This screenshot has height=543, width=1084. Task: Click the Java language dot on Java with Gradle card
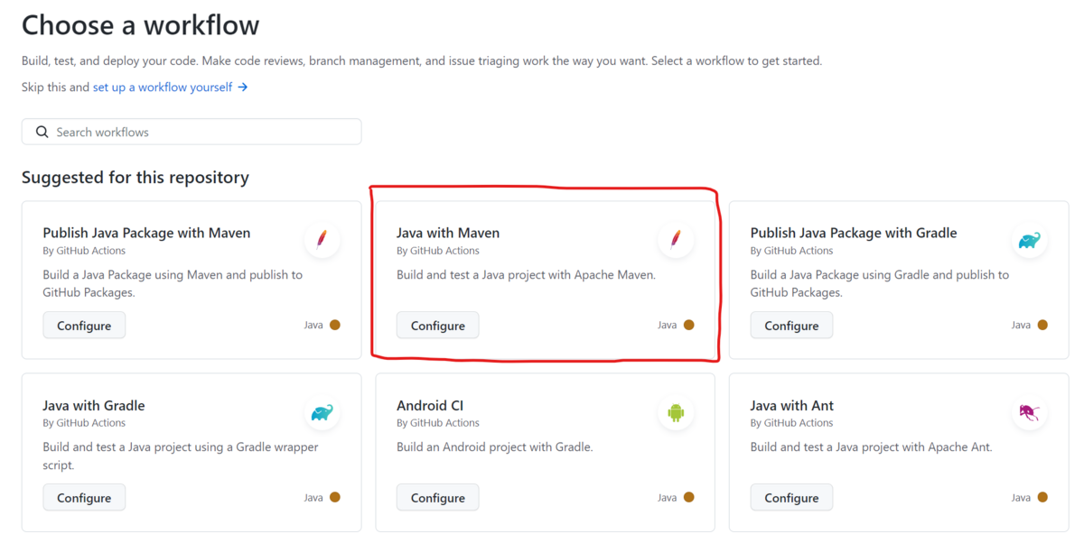335,497
